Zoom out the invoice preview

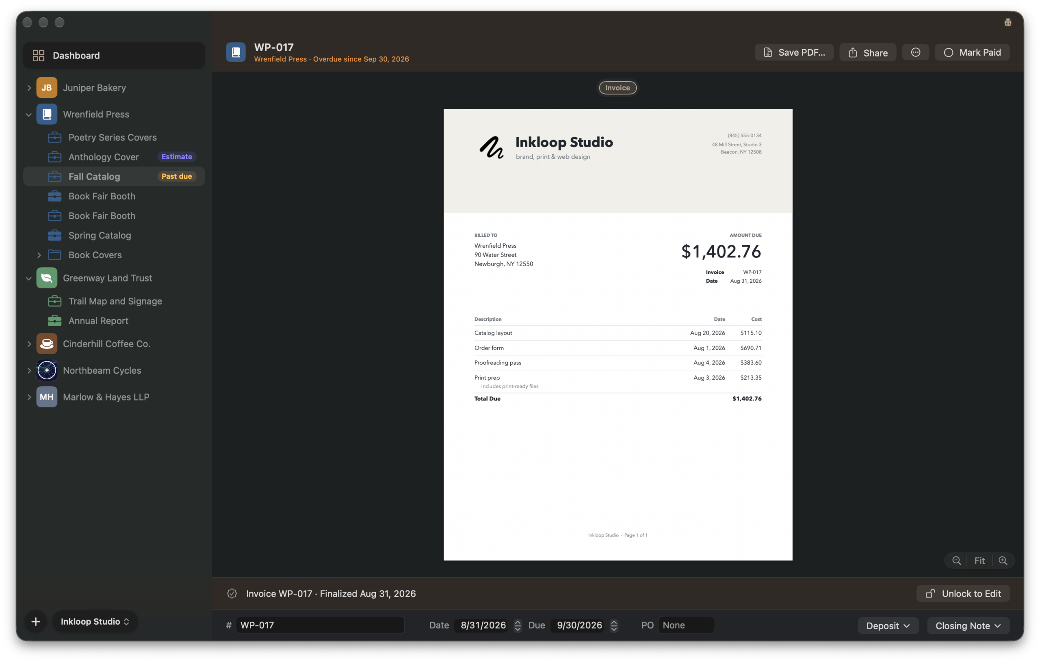tap(956, 561)
